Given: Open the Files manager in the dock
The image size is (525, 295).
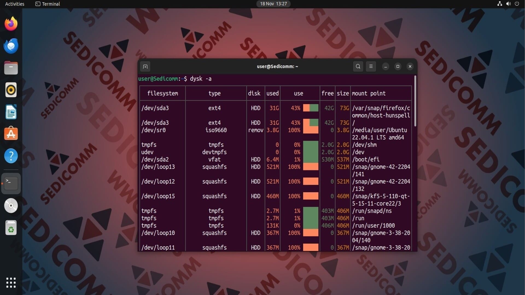Looking at the screenshot, I should (11, 68).
